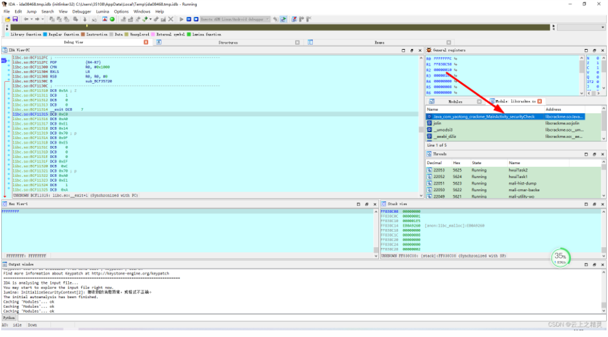The image size is (608, 337).
Task: Click the red graph picture toolbar icon
Action: (x=104, y=19)
